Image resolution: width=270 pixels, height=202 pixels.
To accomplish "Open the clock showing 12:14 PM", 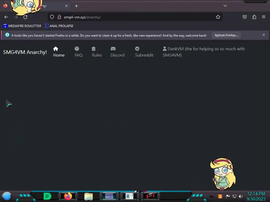I will [256, 196].
